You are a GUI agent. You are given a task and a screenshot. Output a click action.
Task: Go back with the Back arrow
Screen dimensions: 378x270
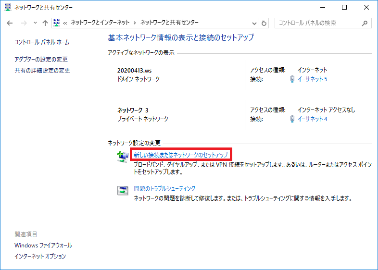click(x=10, y=23)
